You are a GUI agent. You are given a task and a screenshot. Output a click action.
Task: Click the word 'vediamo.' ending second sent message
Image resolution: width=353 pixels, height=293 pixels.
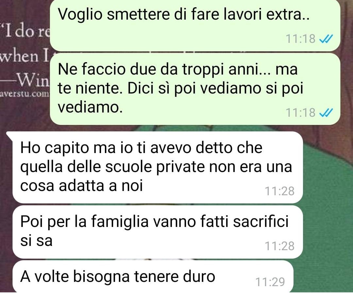(x=90, y=107)
